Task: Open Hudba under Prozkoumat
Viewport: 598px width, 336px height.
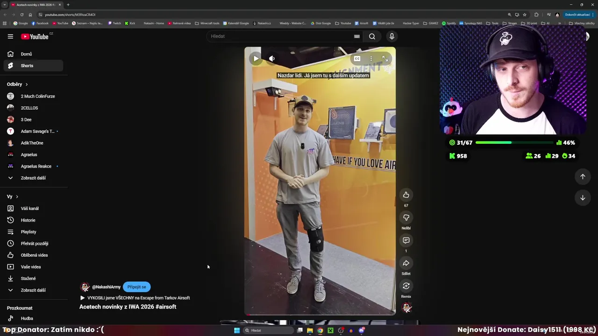Action: pyautogui.click(x=33, y=318)
